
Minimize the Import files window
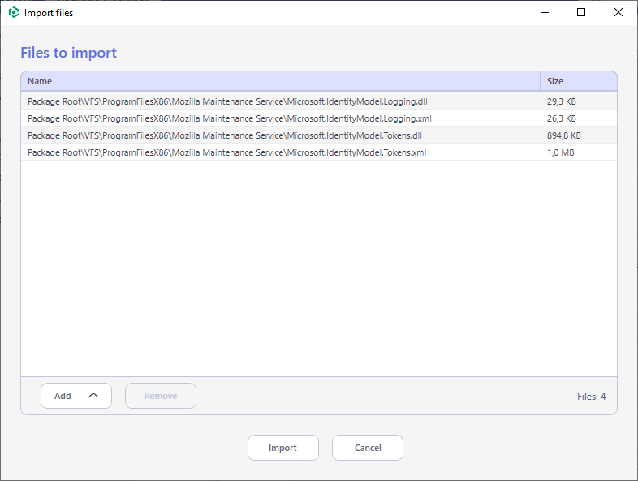coord(545,13)
